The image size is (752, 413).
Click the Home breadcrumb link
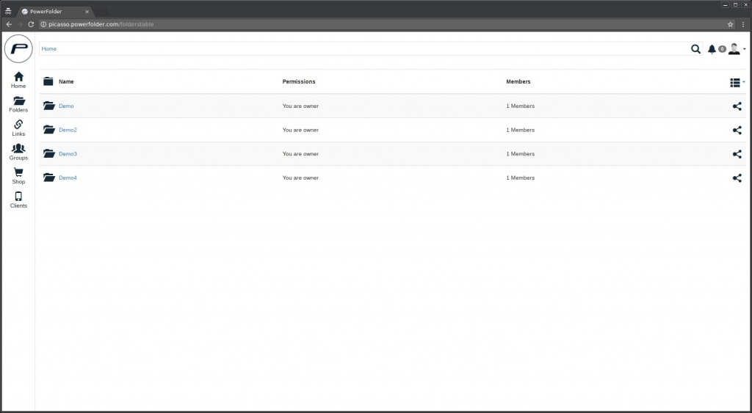tap(48, 49)
